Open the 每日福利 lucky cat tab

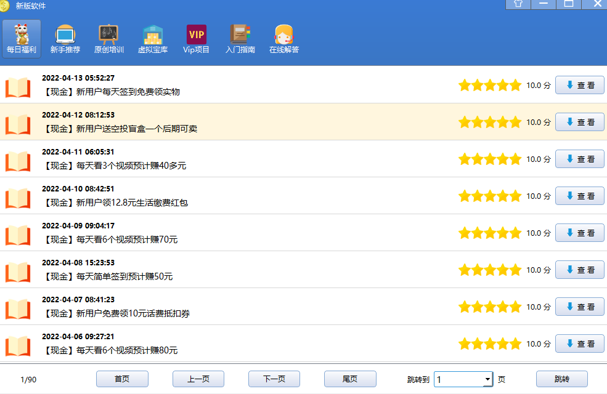pos(22,39)
